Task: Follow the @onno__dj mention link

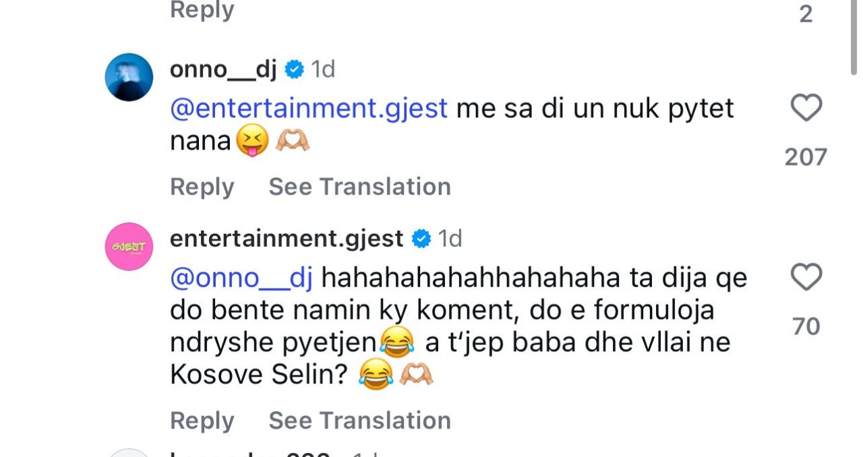Action: tap(241, 278)
